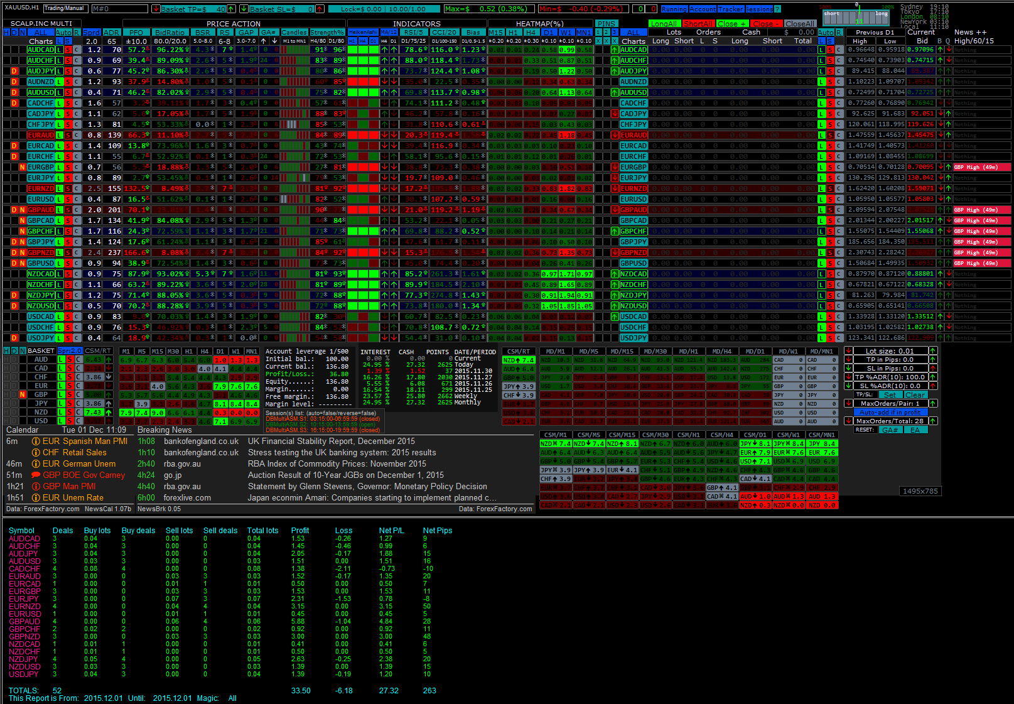The height and width of the screenshot is (704, 1014).
Task: Decrease Lot size with the red down arrow
Action: point(848,351)
